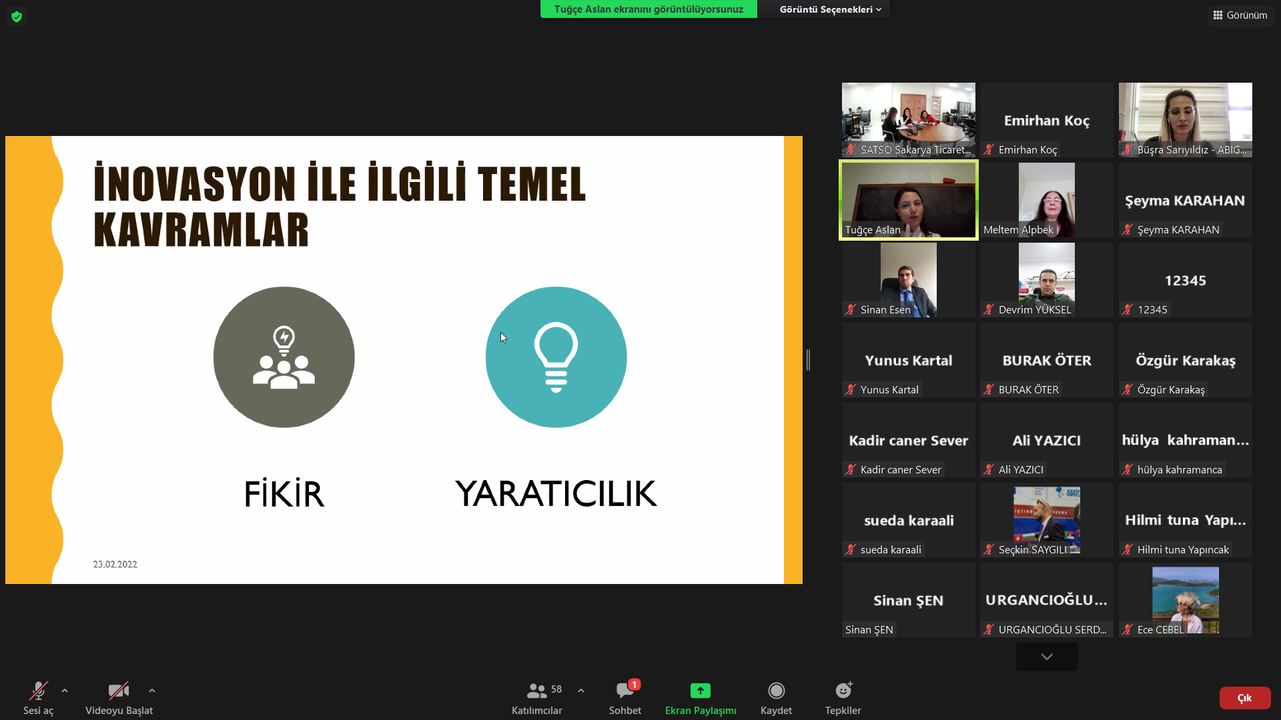This screenshot has height=720, width=1281.
Task: Expand video options arrow beside Videoyu Başlat
Action: click(x=152, y=691)
